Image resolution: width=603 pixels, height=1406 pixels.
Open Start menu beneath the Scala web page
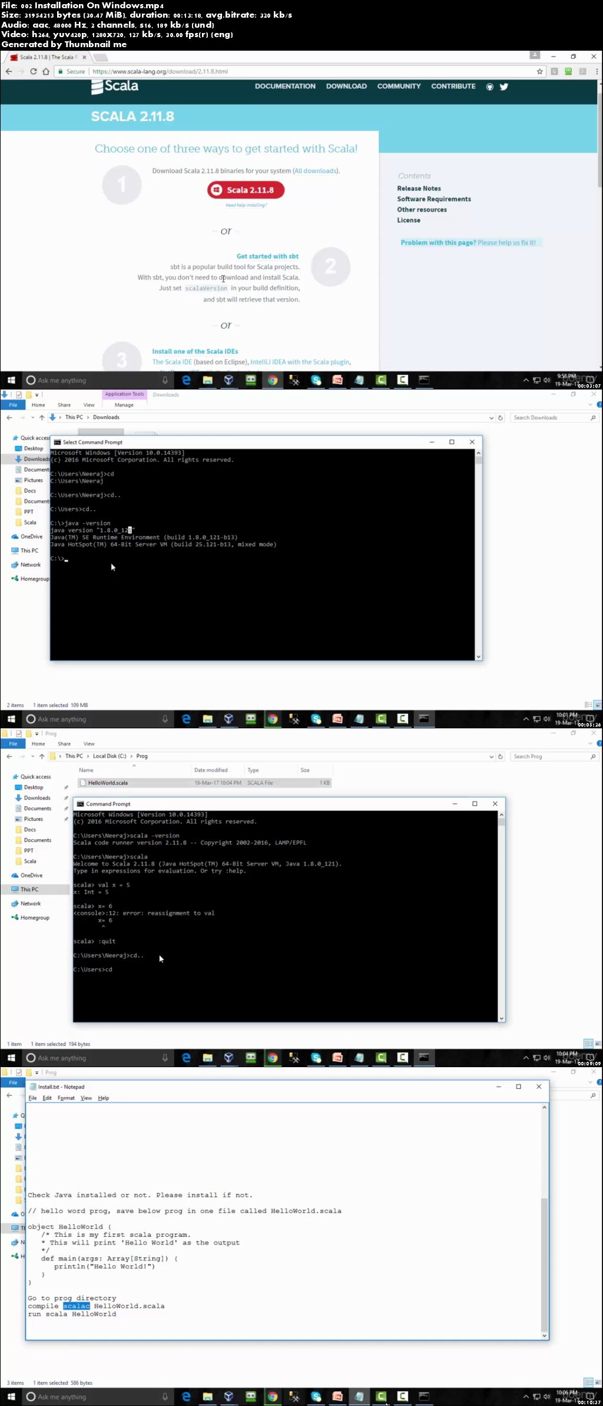(11, 380)
